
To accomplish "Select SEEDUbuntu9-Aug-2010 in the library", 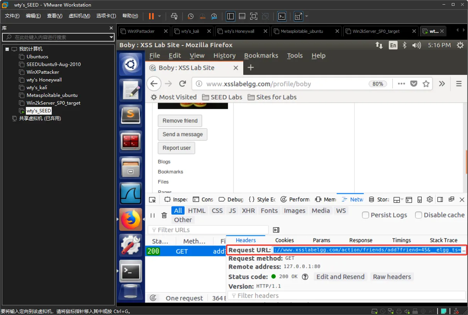I will tap(53, 64).
